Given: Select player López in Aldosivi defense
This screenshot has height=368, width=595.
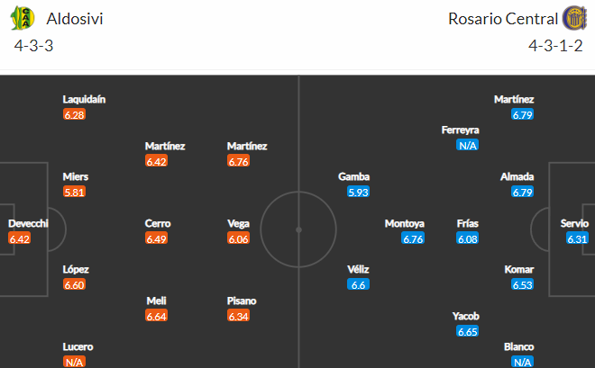Looking at the screenshot, I should click(x=76, y=269).
